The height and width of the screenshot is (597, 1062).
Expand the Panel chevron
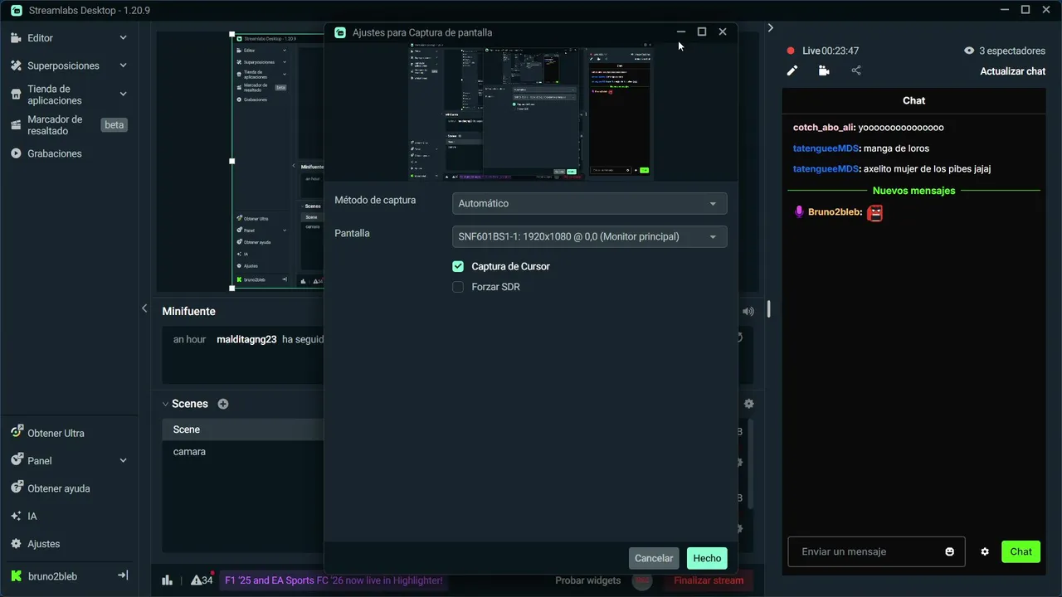click(123, 461)
